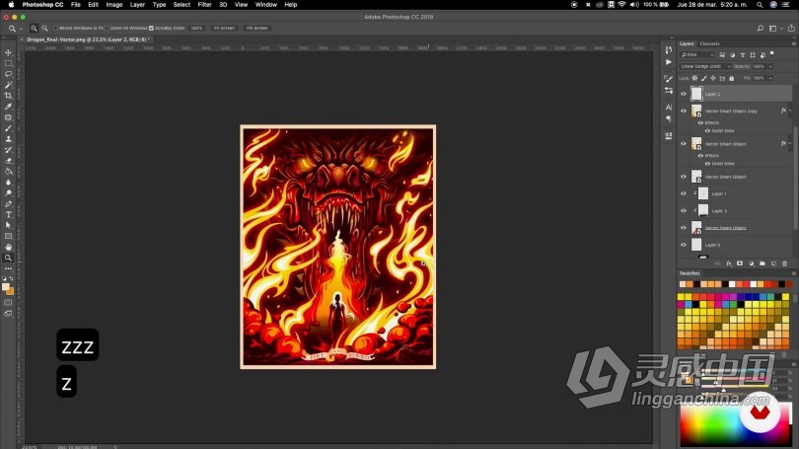Click the Wi-Fi icon in menu bar
The height and width of the screenshot is (449, 799).
[x=621, y=5]
